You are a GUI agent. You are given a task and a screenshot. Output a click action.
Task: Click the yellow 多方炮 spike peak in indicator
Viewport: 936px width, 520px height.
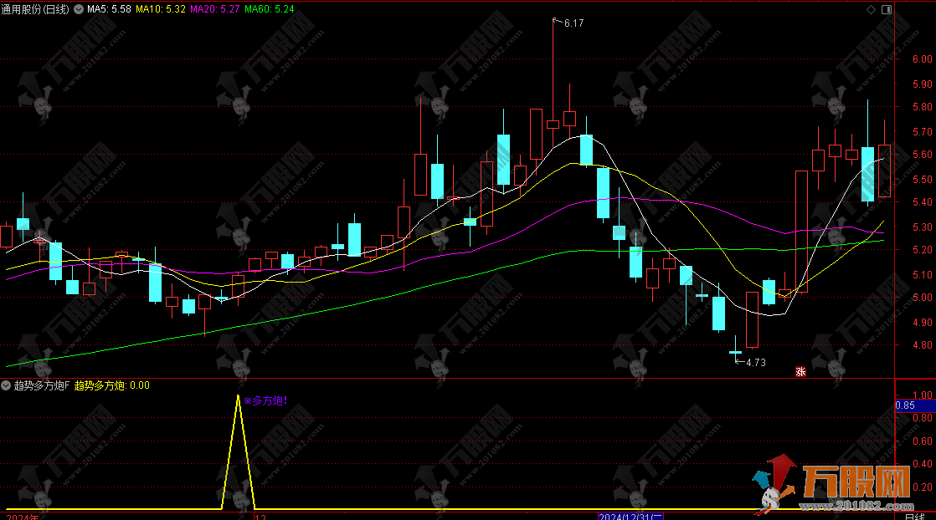pos(238,396)
